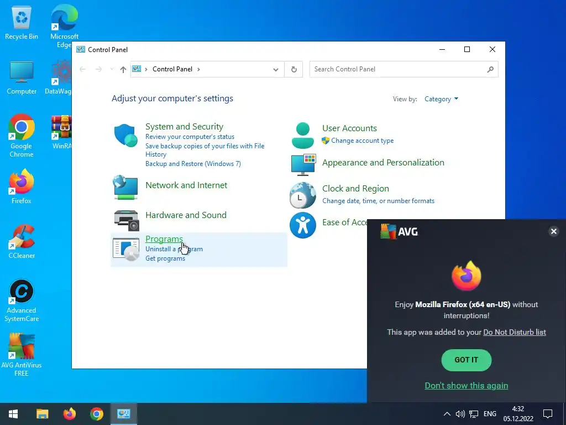Screen dimensions: 566x425
Task: Maximize the Control Panel window
Action: pyautogui.click(x=467, y=49)
